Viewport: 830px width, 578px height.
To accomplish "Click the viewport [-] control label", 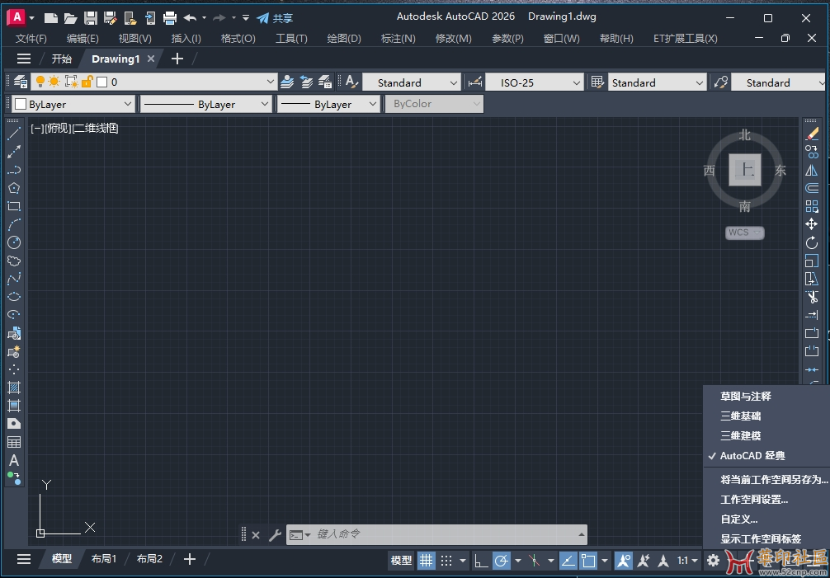I will [x=37, y=128].
